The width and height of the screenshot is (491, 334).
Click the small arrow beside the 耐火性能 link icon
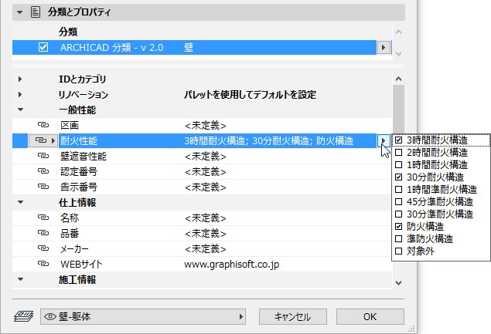pyautogui.click(x=53, y=140)
